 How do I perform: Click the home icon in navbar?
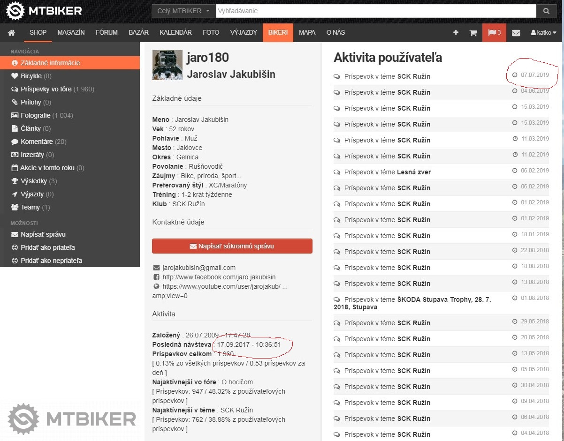tap(11, 33)
